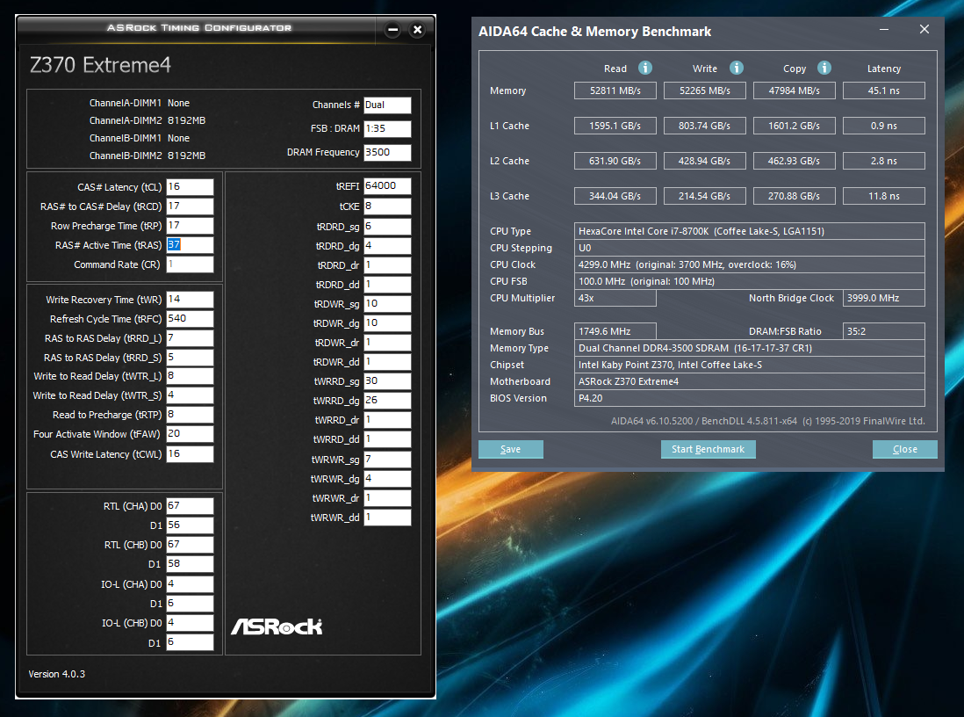Viewport: 964px width, 717px height.
Task: Click the BIOS Version value P4.20
Action: pyautogui.click(x=750, y=398)
